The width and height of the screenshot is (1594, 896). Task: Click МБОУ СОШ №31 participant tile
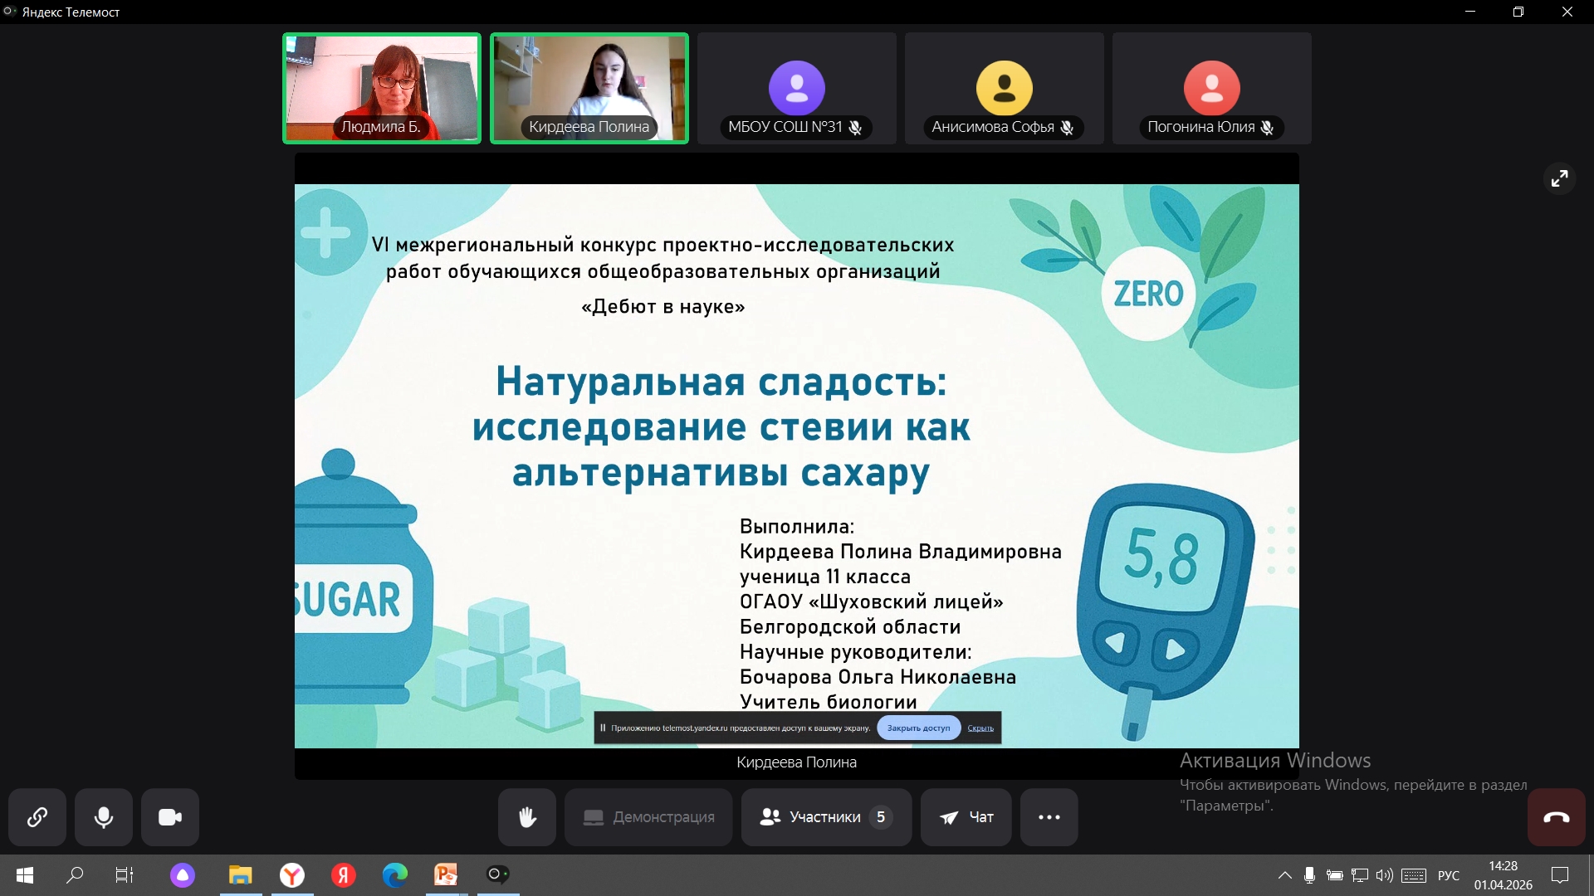click(x=797, y=88)
